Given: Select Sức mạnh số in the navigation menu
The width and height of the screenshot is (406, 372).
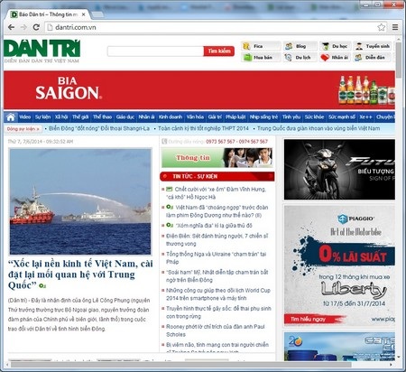Looking at the screenshot, I should tap(342, 117).
